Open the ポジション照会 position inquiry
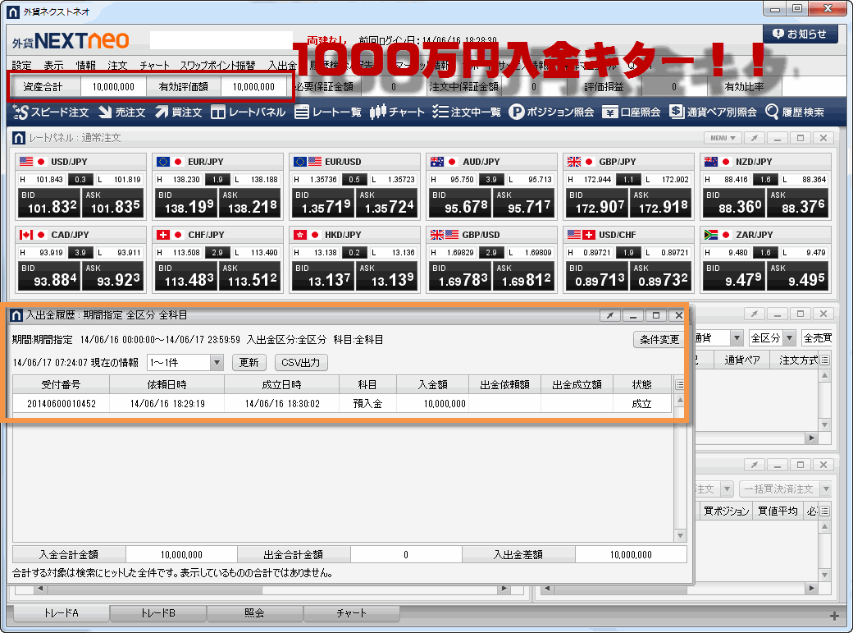853x633 pixels. [x=551, y=112]
